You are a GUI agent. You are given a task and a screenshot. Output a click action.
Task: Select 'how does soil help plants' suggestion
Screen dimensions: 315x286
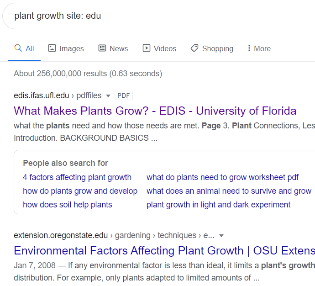[x=68, y=205]
